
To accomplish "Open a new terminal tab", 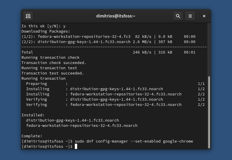I will [x=28, y=16].
